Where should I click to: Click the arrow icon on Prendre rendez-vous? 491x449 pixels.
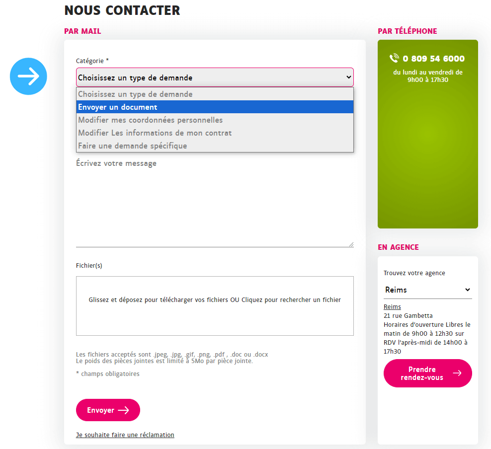(458, 373)
